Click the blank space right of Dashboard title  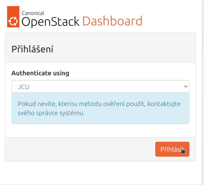(x=172, y=20)
